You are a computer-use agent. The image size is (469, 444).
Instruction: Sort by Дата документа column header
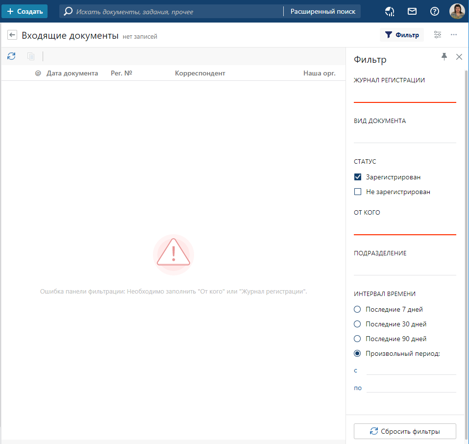(72, 73)
